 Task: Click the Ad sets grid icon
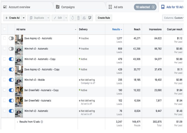[110, 7]
